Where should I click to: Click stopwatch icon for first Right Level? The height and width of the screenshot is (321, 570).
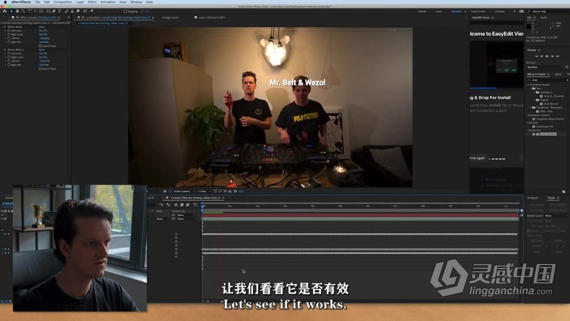(9, 34)
